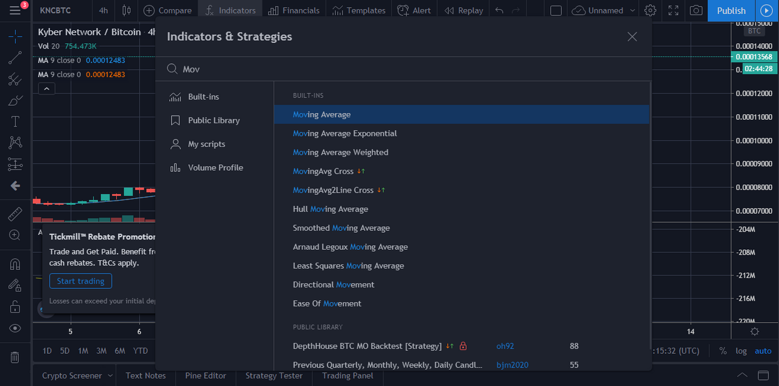Click the play icon next to Publish
This screenshot has height=386, width=779.
767,10
